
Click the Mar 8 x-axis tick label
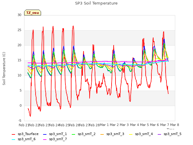175,125
